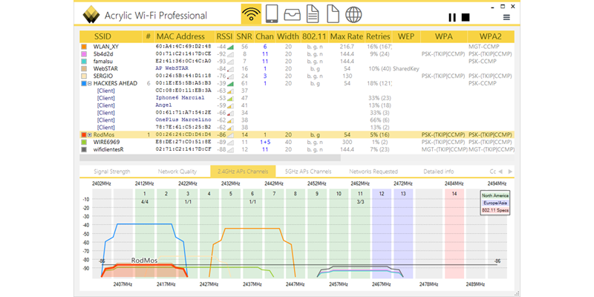The height and width of the screenshot is (297, 594).
Task: Toggle the 802.11 Specs legend entry
Action: pyautogui.click(x=495, y=210)
